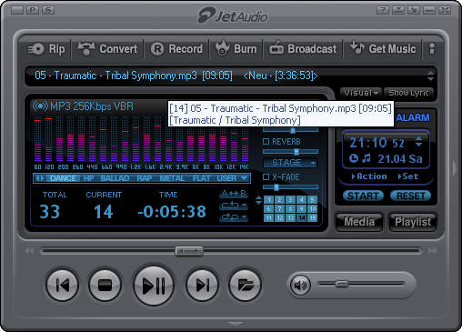Stop playback
The width and height of the screenshot is (462, 332).
(105, 285)
